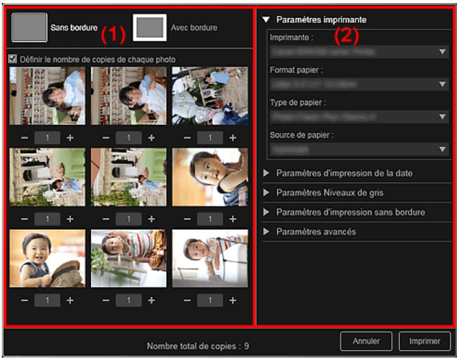Select the smiling baby with hat thumbnail
457x358 pixels.
tap(47, 259)
